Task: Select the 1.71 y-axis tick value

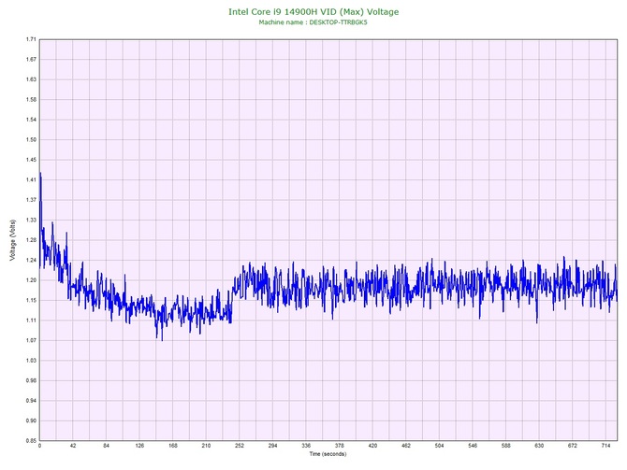Action: pos(31,39)
